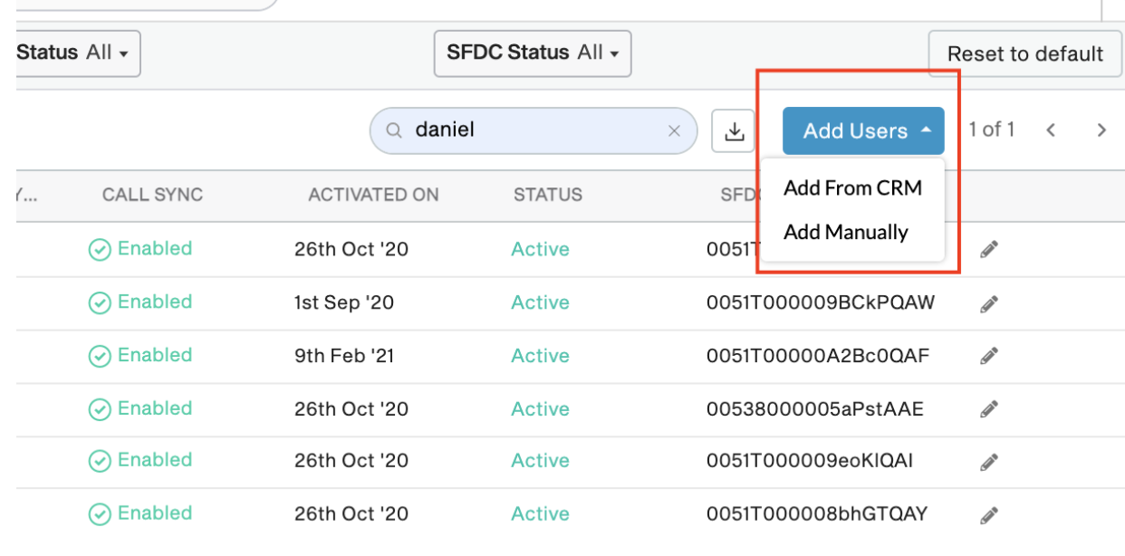
Task: Go to previous page arrow
Action: coord(1051,130)
